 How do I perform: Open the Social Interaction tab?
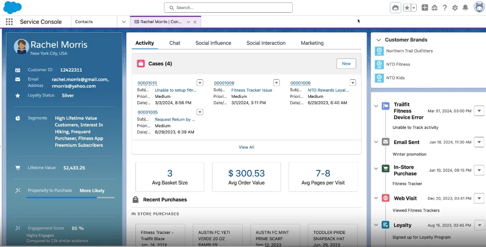[x=266, y=43]
